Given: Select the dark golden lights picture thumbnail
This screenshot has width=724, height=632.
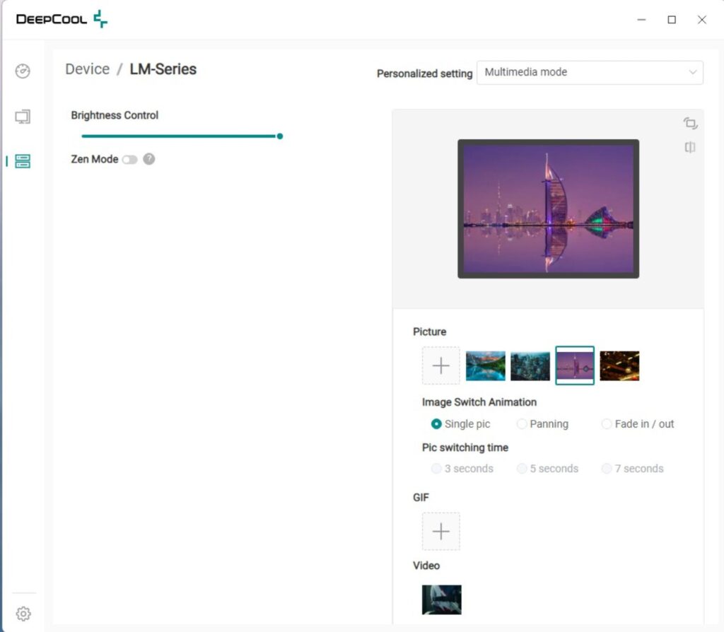Looking at the screenshot, I should point(619,365).
